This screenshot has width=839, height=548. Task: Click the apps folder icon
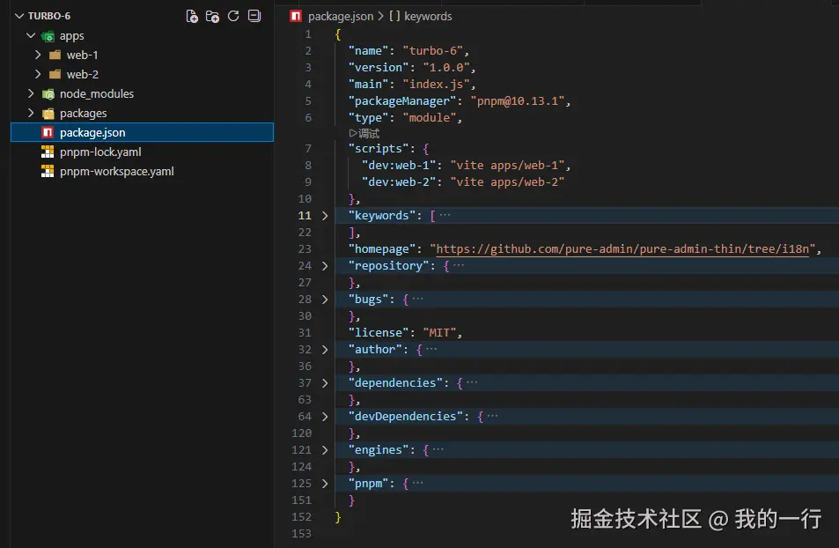(x=48, y=36)
